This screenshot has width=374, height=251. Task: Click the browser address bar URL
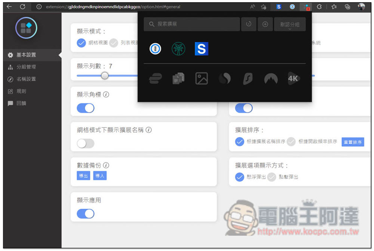point(113,7)
